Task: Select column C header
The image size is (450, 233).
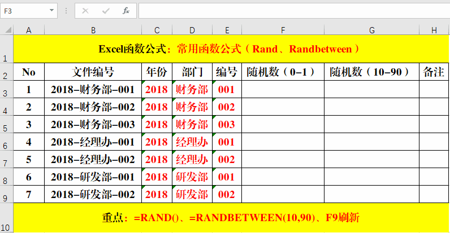Action: (157, 30)
